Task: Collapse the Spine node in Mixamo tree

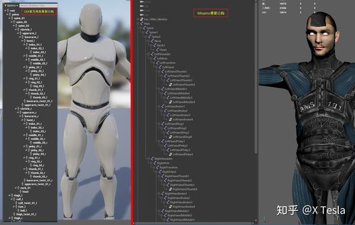Action: [x=140, y=28]
